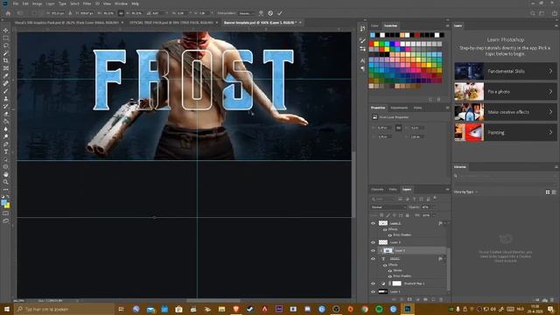Switch to the Paths tab

tap(393, 189)
